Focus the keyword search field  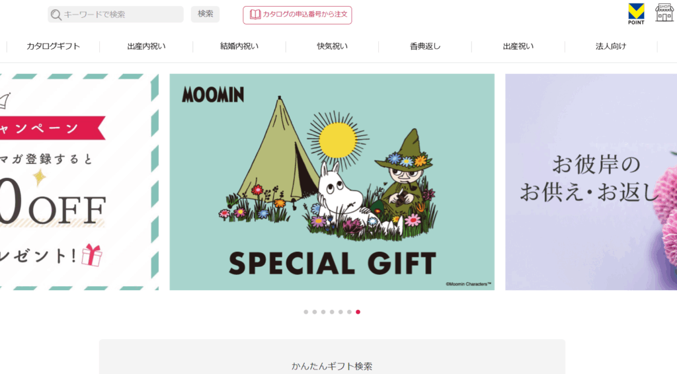[x=115, y=15]
